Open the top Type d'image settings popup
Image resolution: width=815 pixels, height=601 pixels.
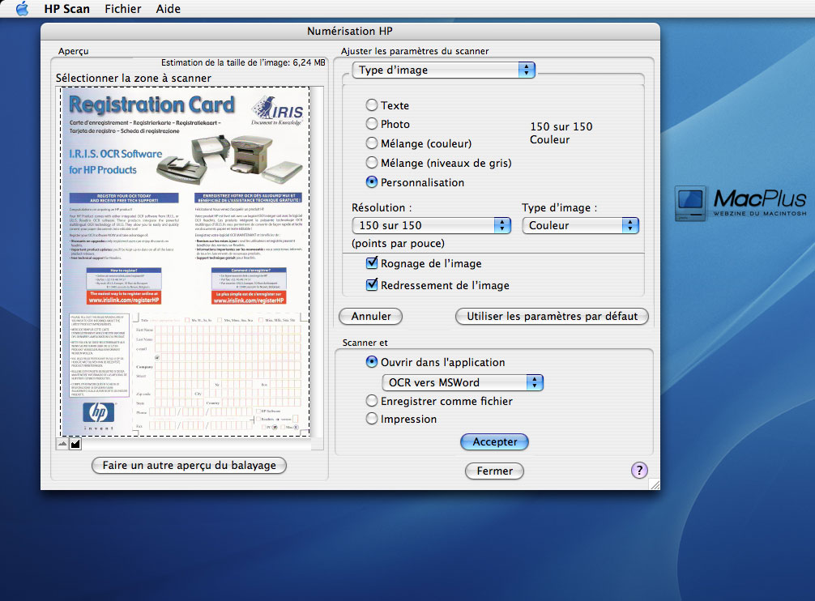pyautogui.click(x=443, y=70)
